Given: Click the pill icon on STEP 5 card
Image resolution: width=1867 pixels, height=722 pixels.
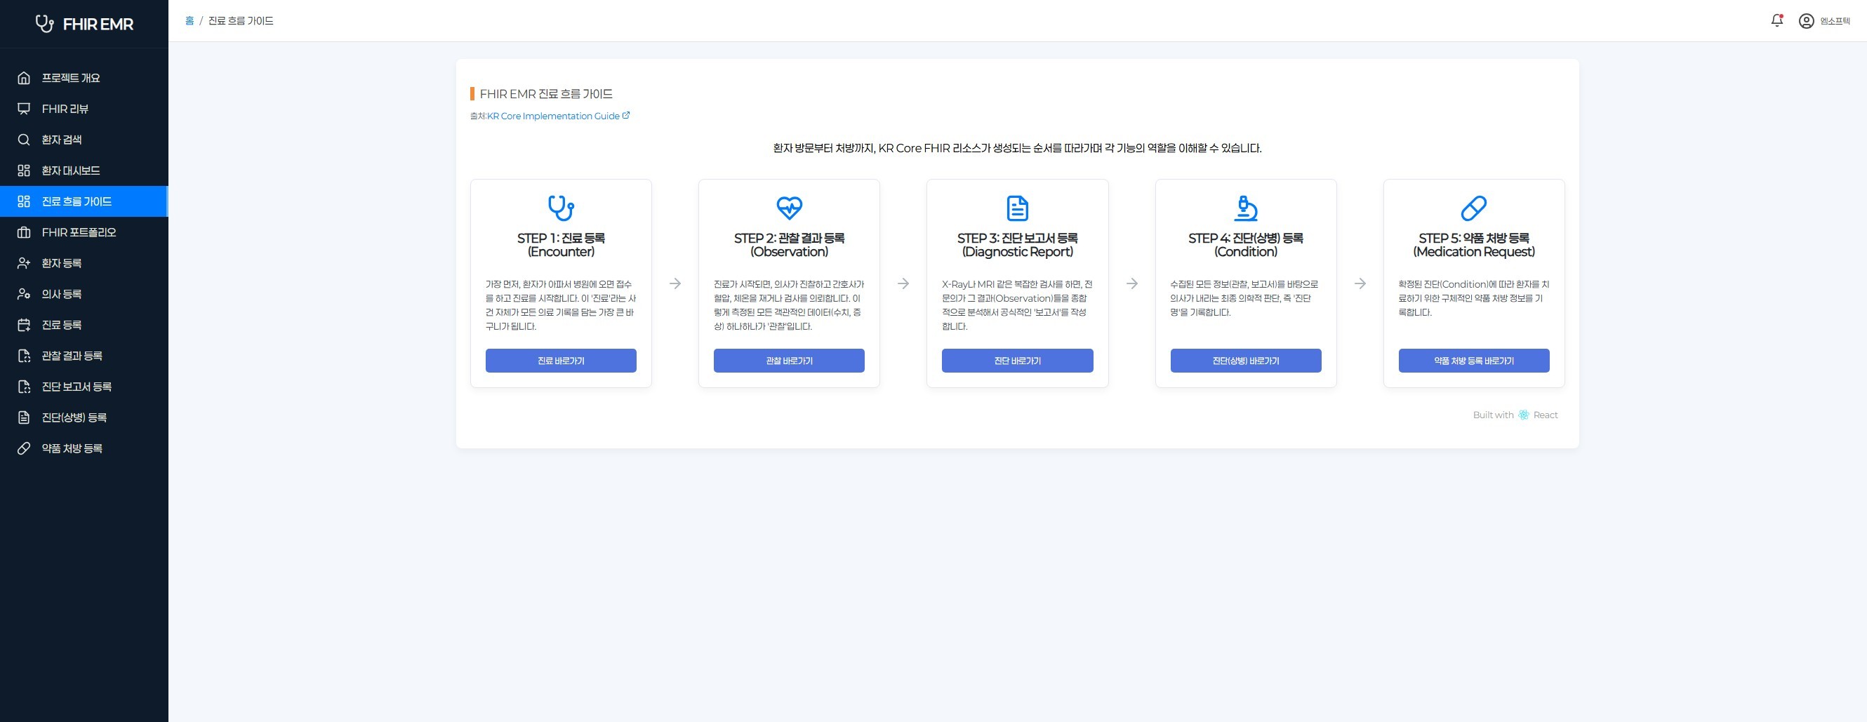Looking at the screenshot, I should 1473,208.
